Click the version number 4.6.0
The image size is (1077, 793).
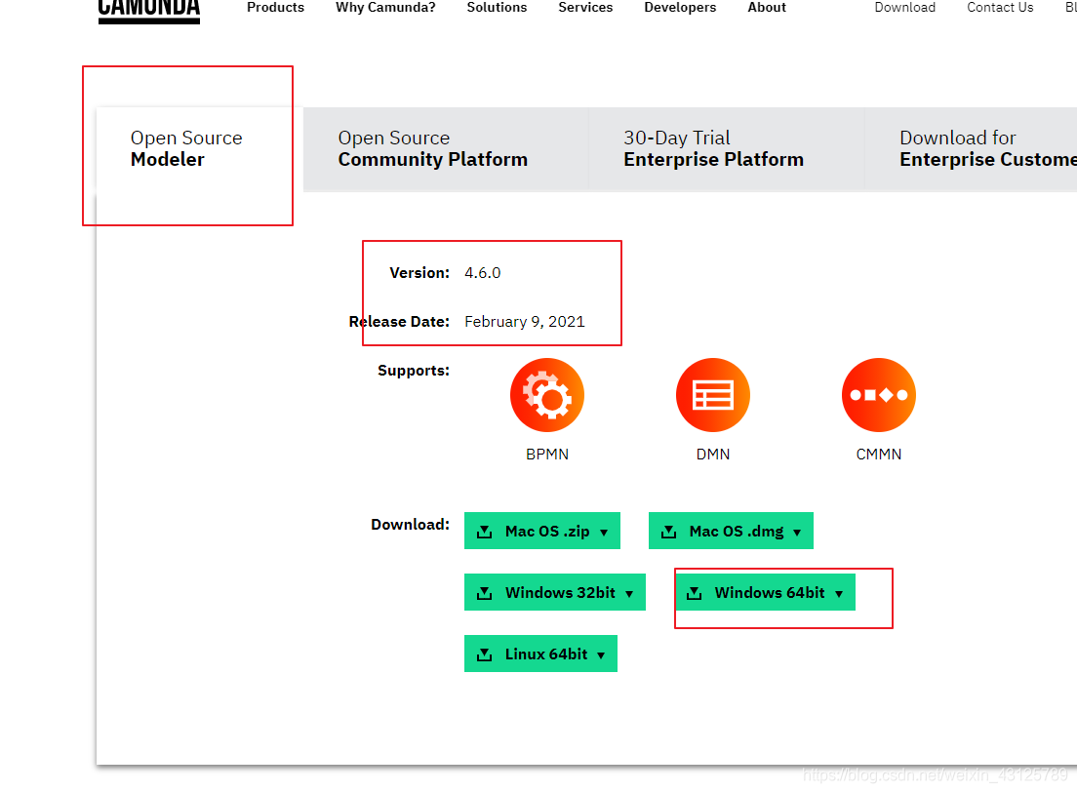(482, 272)
